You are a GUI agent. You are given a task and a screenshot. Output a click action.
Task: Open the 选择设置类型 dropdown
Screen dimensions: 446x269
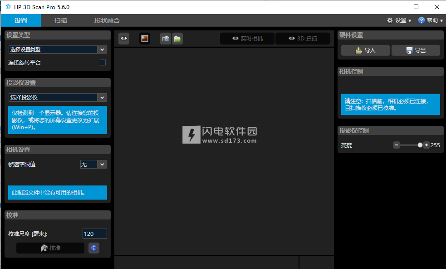[58, 50]
